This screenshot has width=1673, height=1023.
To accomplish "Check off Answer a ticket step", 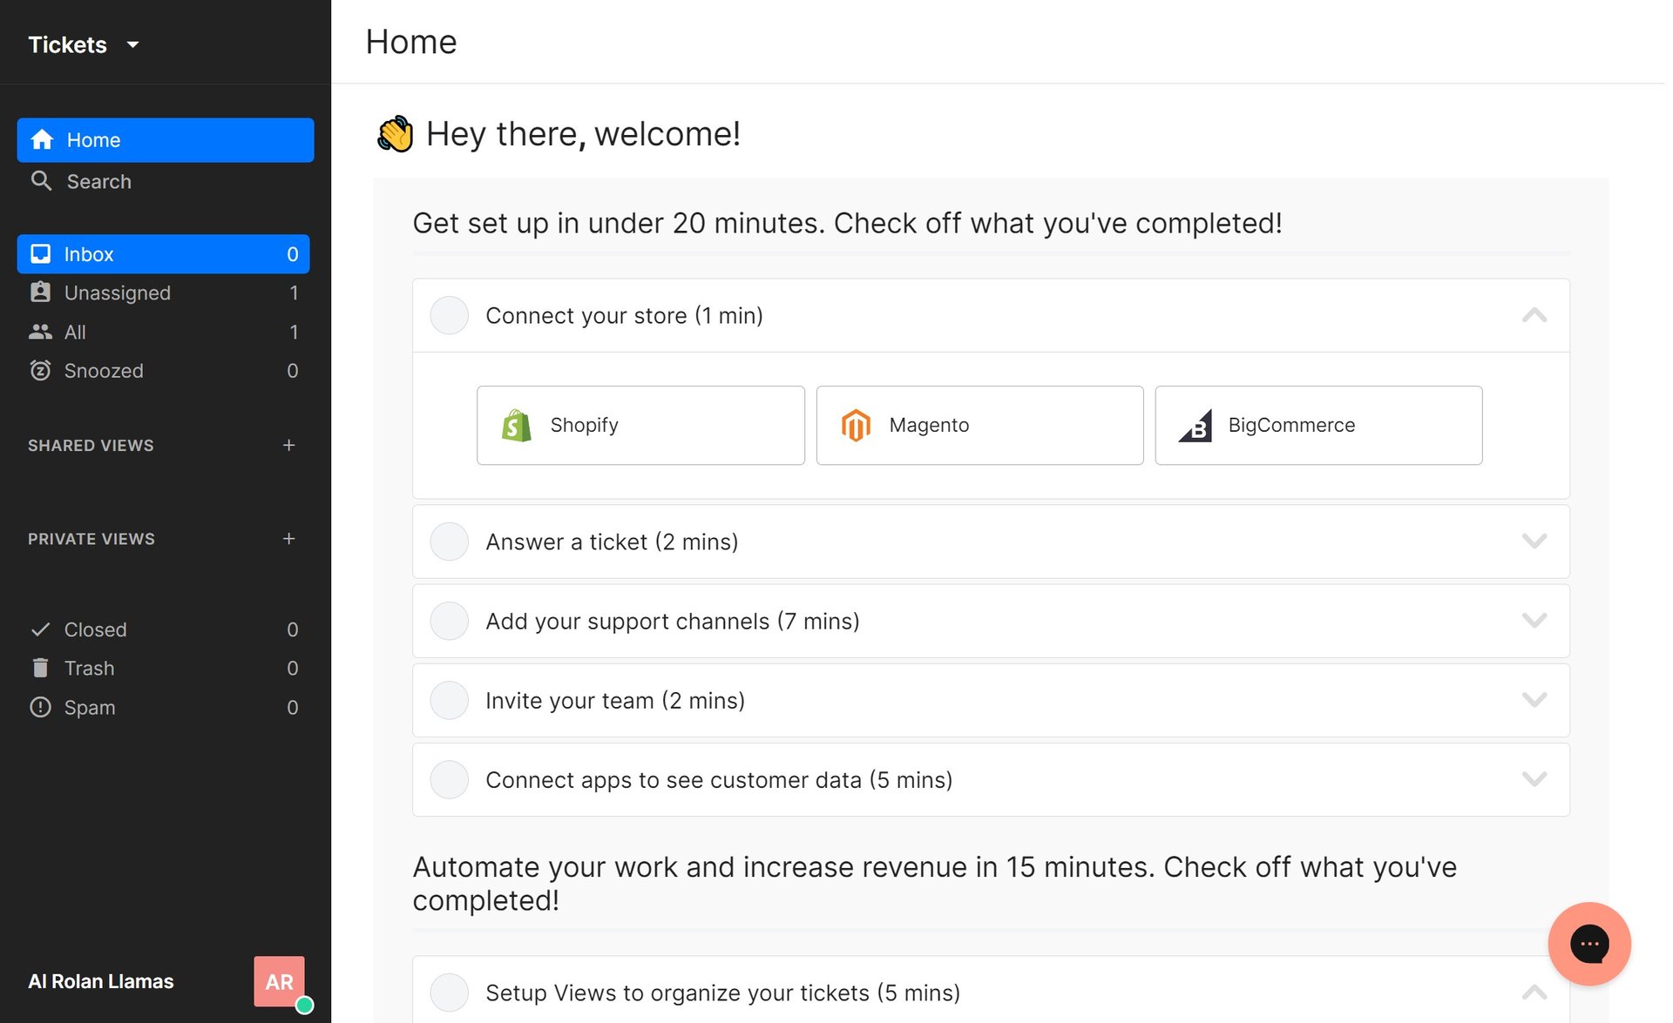I will click(450, 542).
